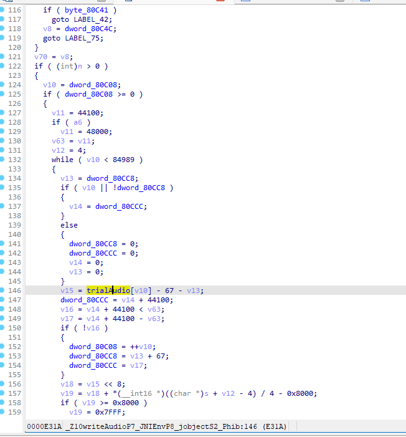Image resolution: width=406 pixels, height=437 pixels.
Task: Select 0x8000 constant on line 158
Action: [126, 403]
